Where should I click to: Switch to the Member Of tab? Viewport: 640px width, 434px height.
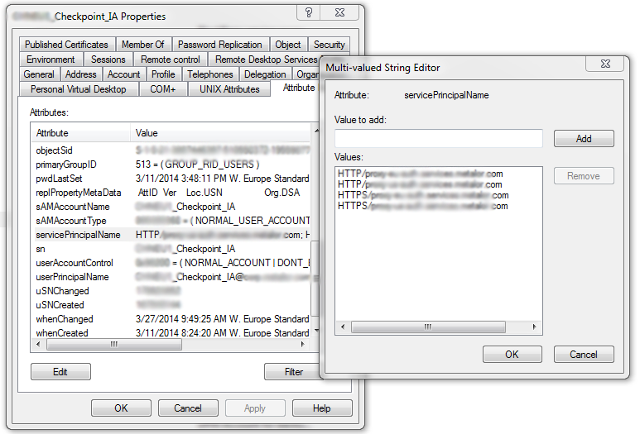143,45
